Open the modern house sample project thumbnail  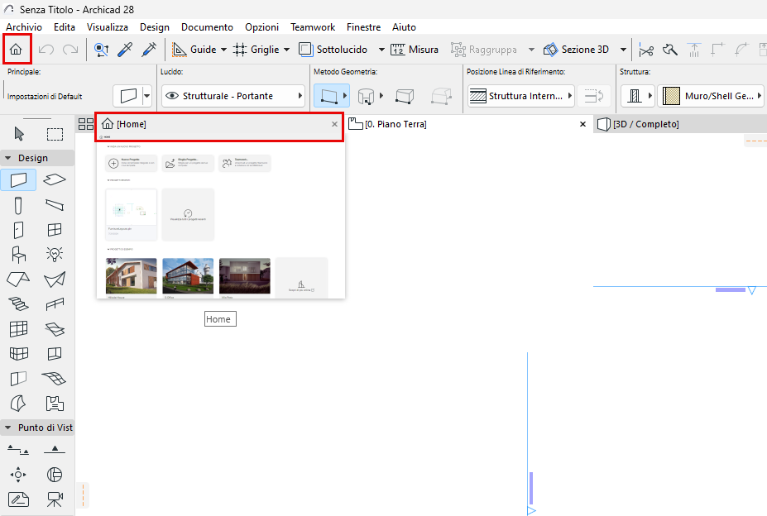(x=131, y=276)
